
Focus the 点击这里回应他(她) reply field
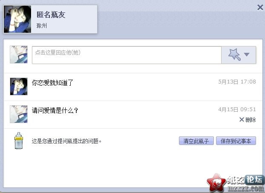(127, 55)
